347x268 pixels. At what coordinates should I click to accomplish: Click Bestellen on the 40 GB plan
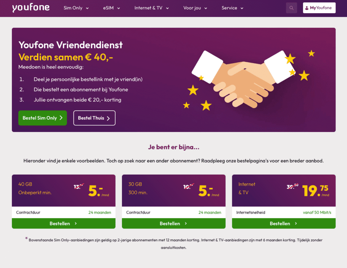(64, 223)
